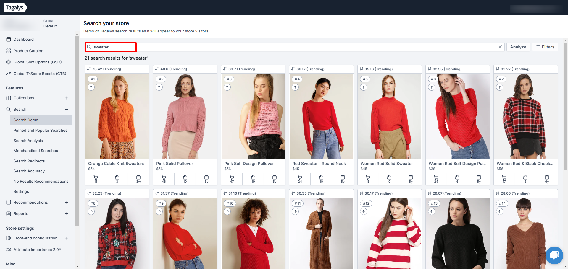
Task: Click the move-up arrow on product #4
Action: tap(295, 87)
